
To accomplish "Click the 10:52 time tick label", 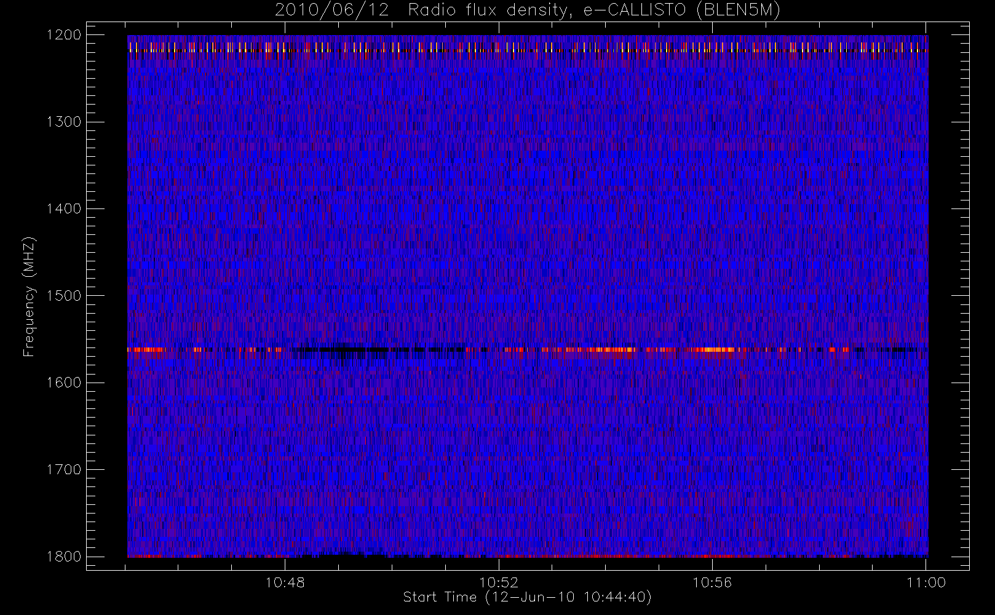I will 499,582.
